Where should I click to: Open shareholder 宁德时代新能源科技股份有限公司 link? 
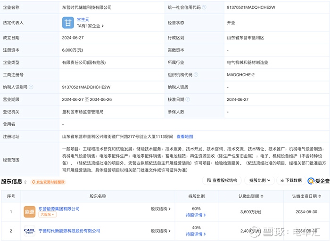(69, 231)
